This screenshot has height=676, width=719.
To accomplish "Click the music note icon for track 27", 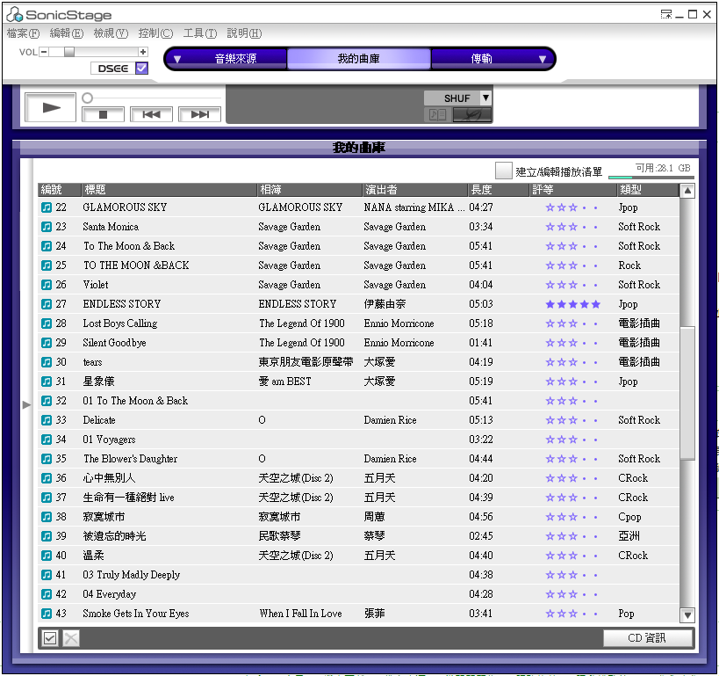I will 47,304.
